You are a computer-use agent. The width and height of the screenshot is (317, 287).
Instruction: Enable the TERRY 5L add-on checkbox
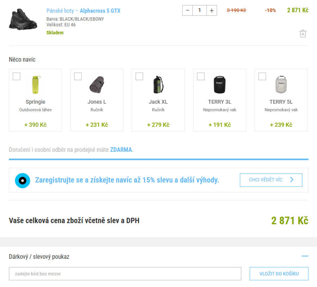262,76
